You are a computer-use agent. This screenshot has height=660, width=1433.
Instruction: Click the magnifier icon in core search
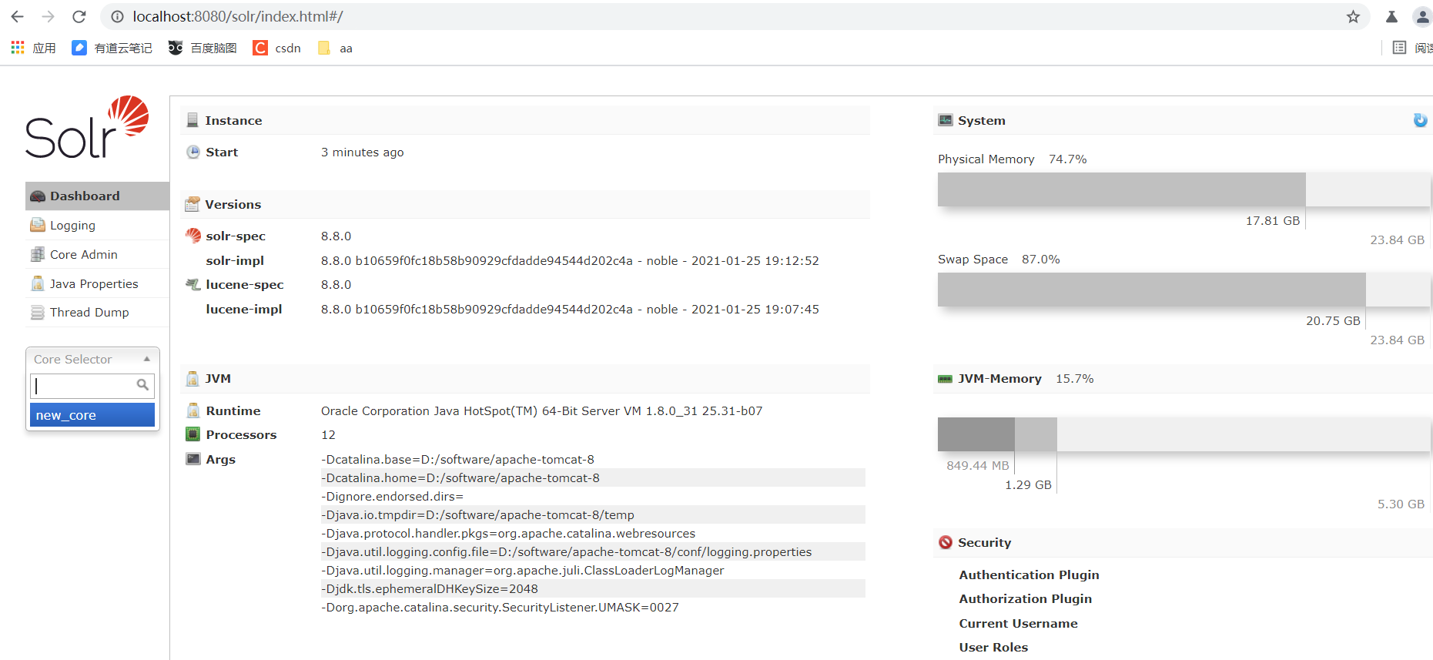coord(142,384)
